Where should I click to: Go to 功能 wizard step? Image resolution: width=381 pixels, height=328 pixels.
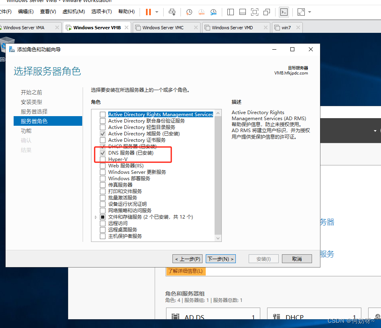[26, 131]
